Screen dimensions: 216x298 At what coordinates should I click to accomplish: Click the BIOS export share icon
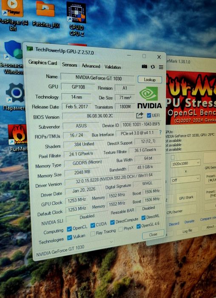point(139,115)
